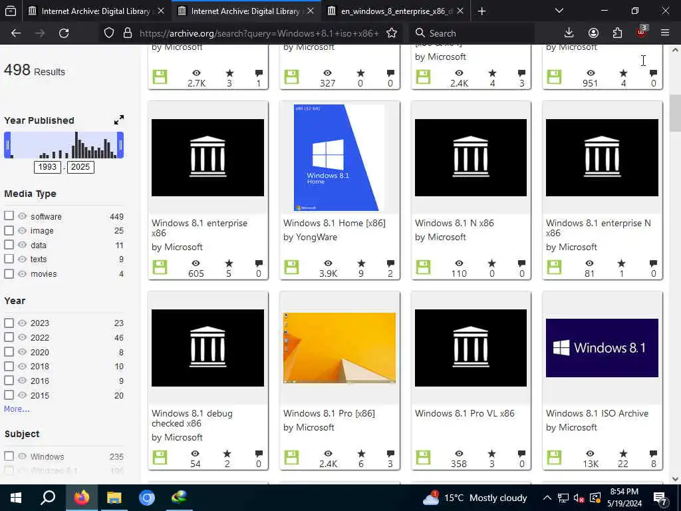Click the Firefox taskbar icon
The height and width of the screenshot is (511, 681).
(x=81, y=498)
